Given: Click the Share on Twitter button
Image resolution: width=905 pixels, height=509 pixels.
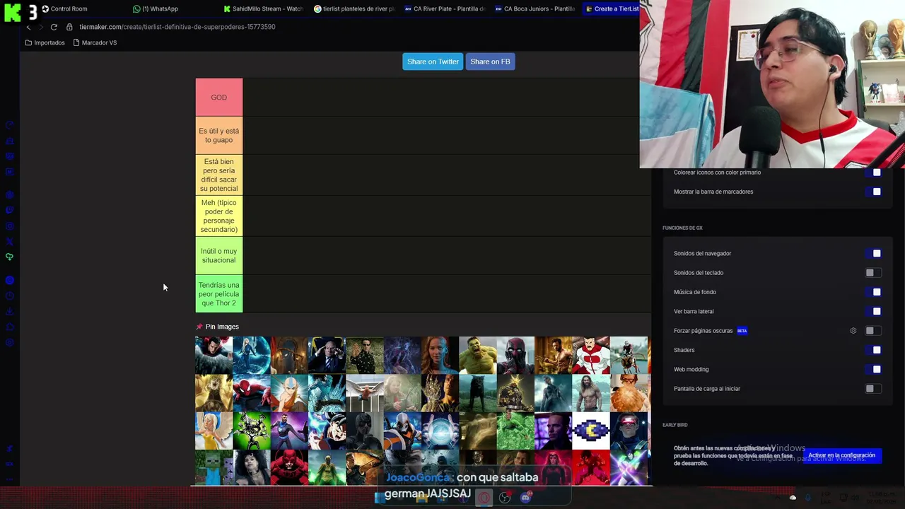Looking at the screenshot, I should 433,62.
